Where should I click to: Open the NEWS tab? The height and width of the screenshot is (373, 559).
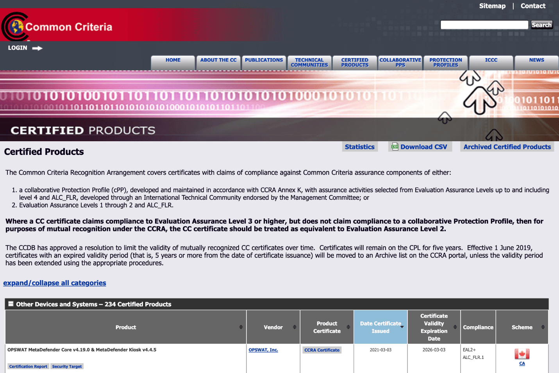click(537, 62)
